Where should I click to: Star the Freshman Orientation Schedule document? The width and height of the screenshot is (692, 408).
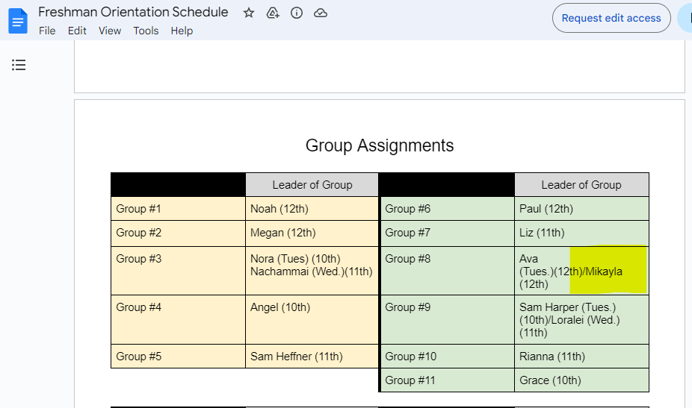[x=249, y=13]
